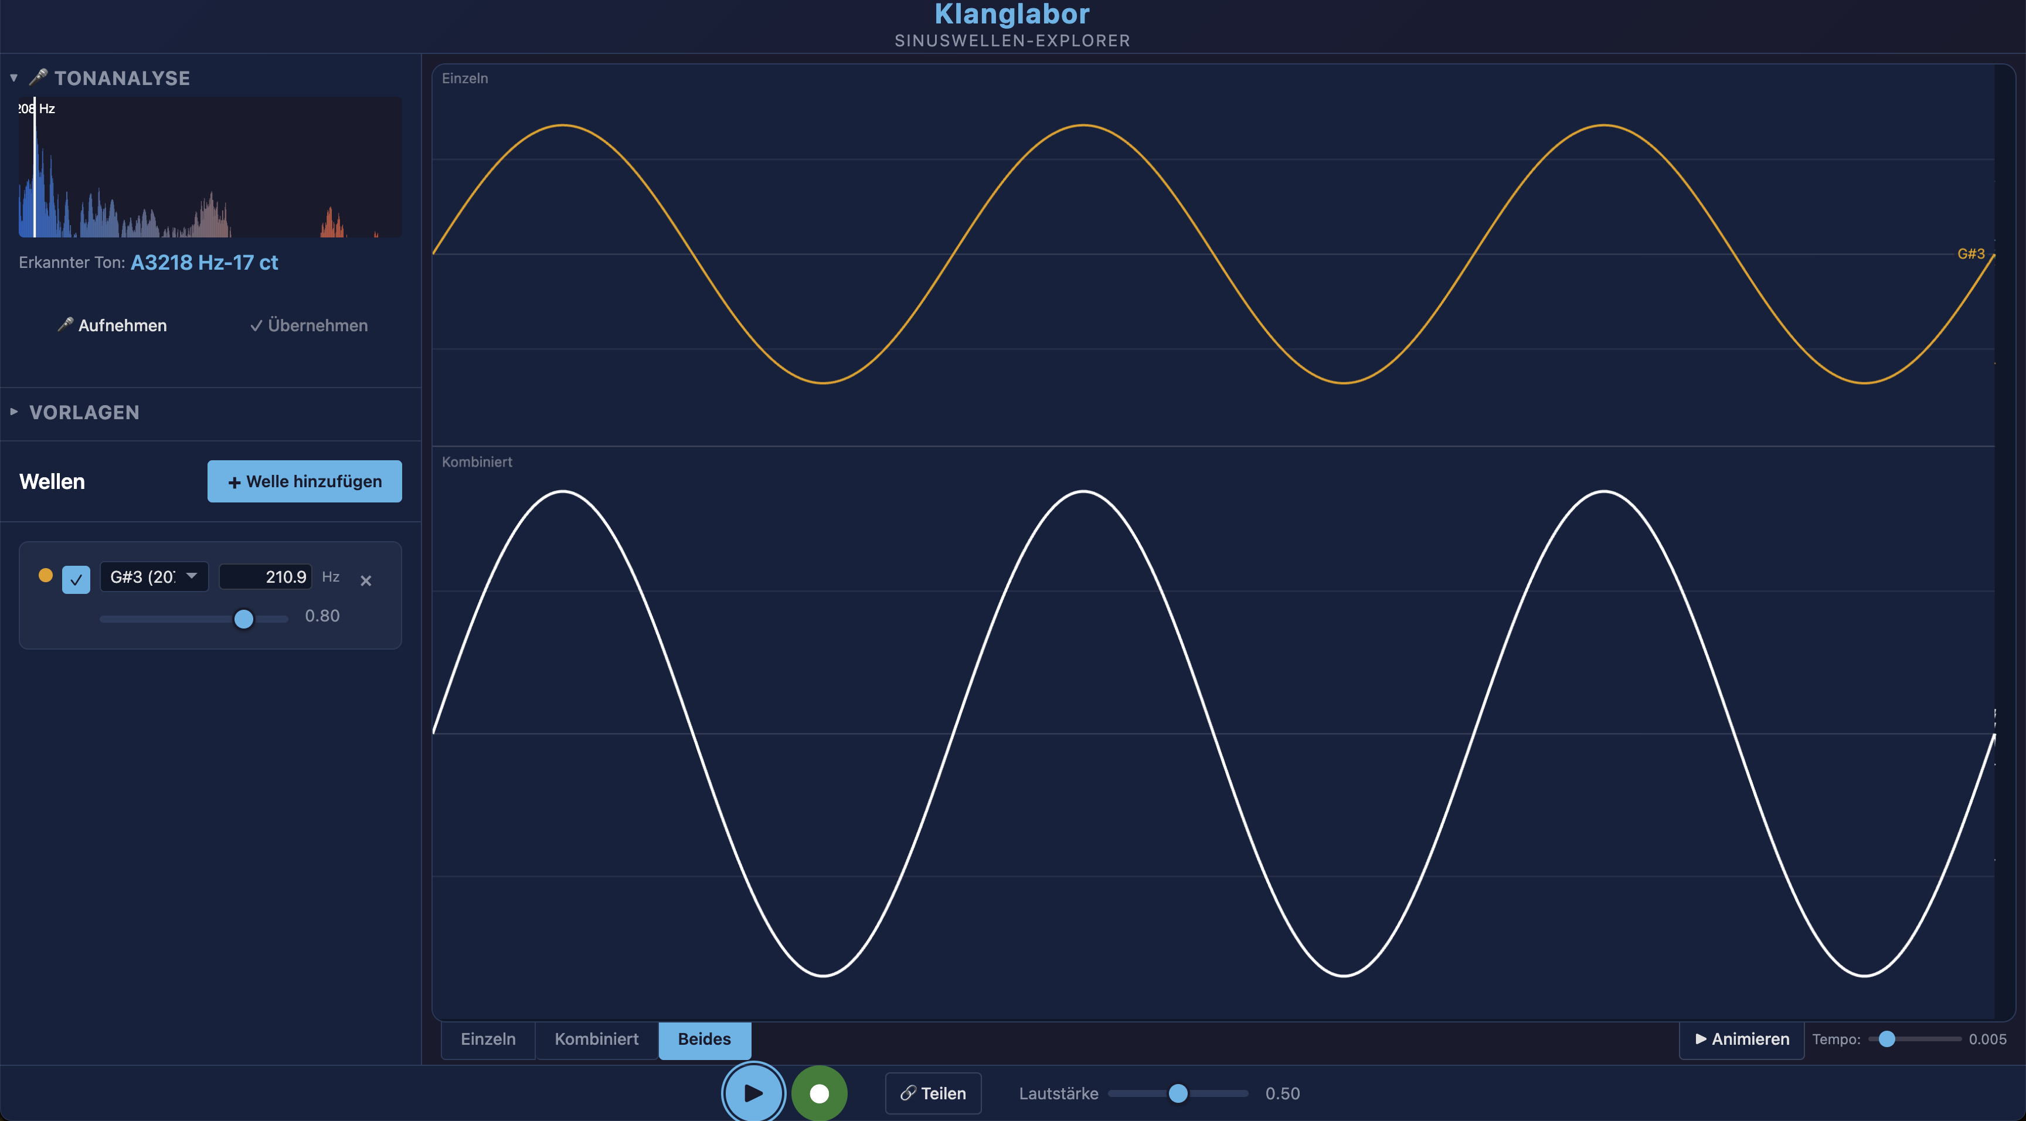Open the G#3 note dropdown

click(154, 577)
